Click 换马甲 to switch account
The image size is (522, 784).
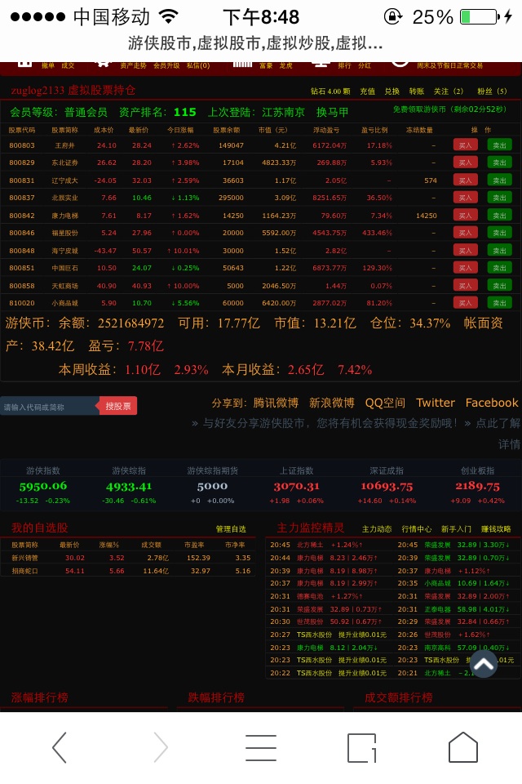point(332,112)
